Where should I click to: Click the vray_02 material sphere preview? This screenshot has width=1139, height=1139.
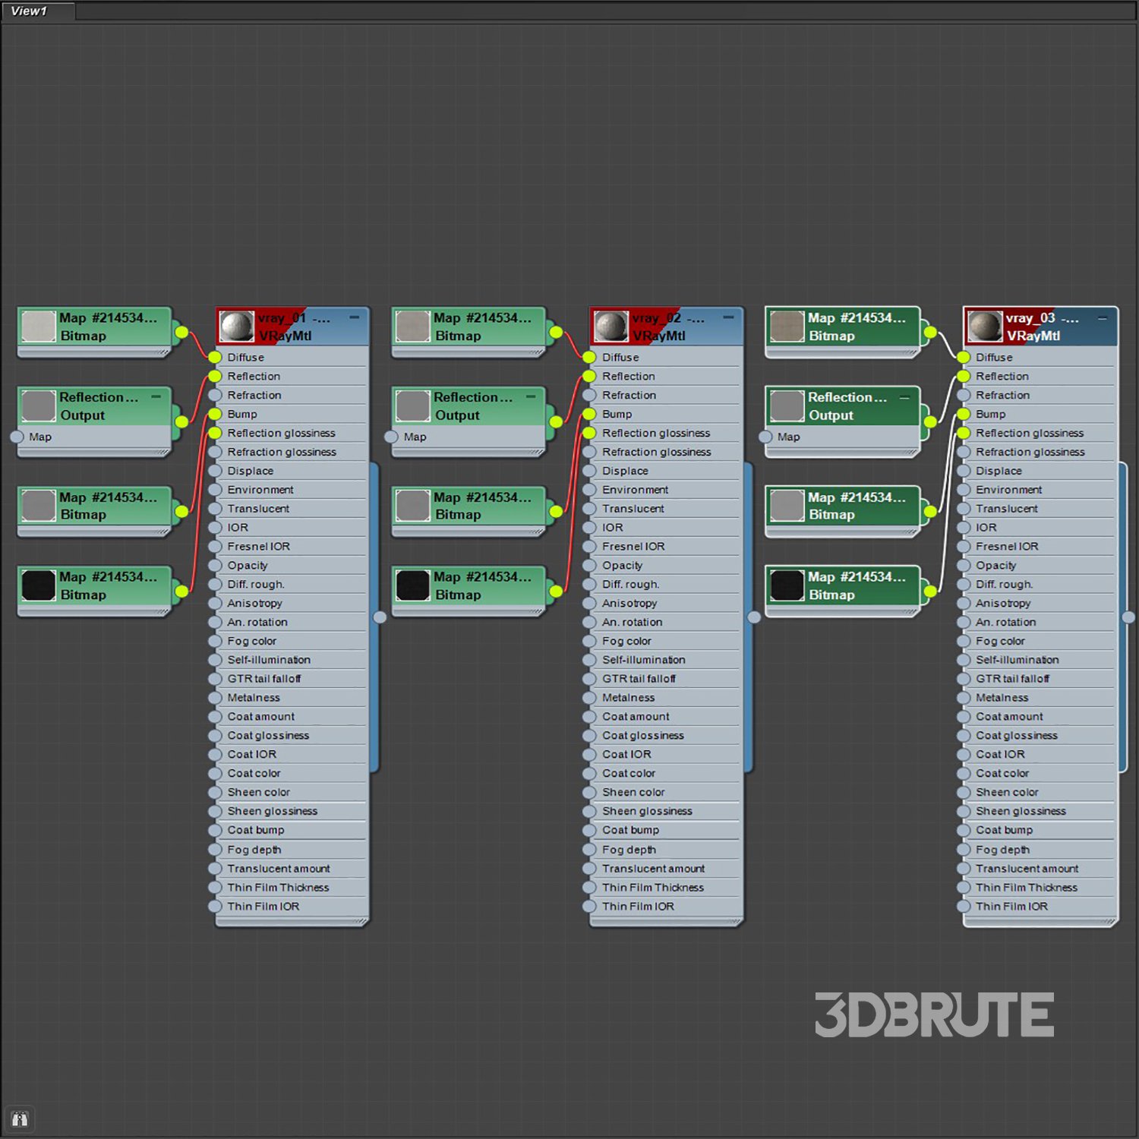click(x=611, y=327)
